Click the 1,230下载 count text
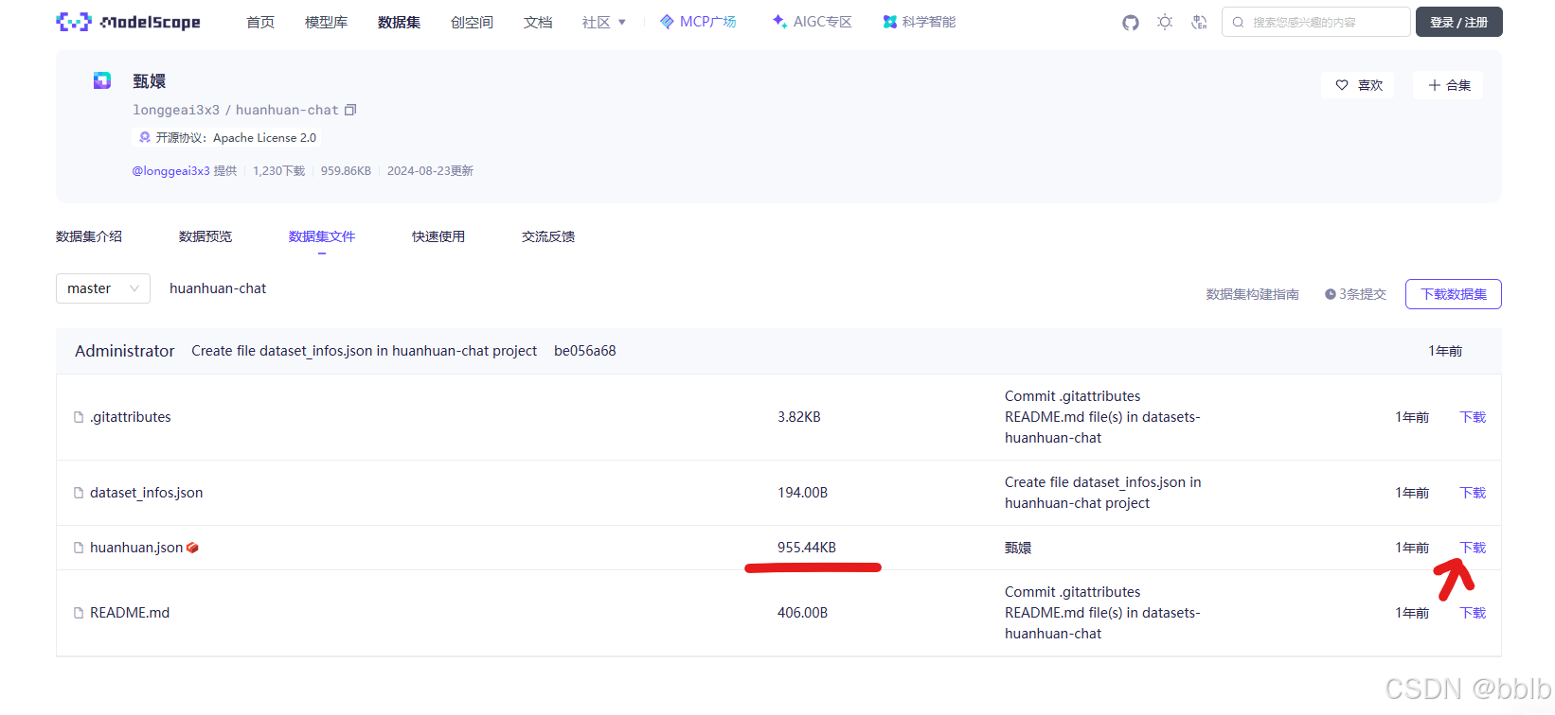Viewport: 1555px width, 715px height. [x=278, y=171]
